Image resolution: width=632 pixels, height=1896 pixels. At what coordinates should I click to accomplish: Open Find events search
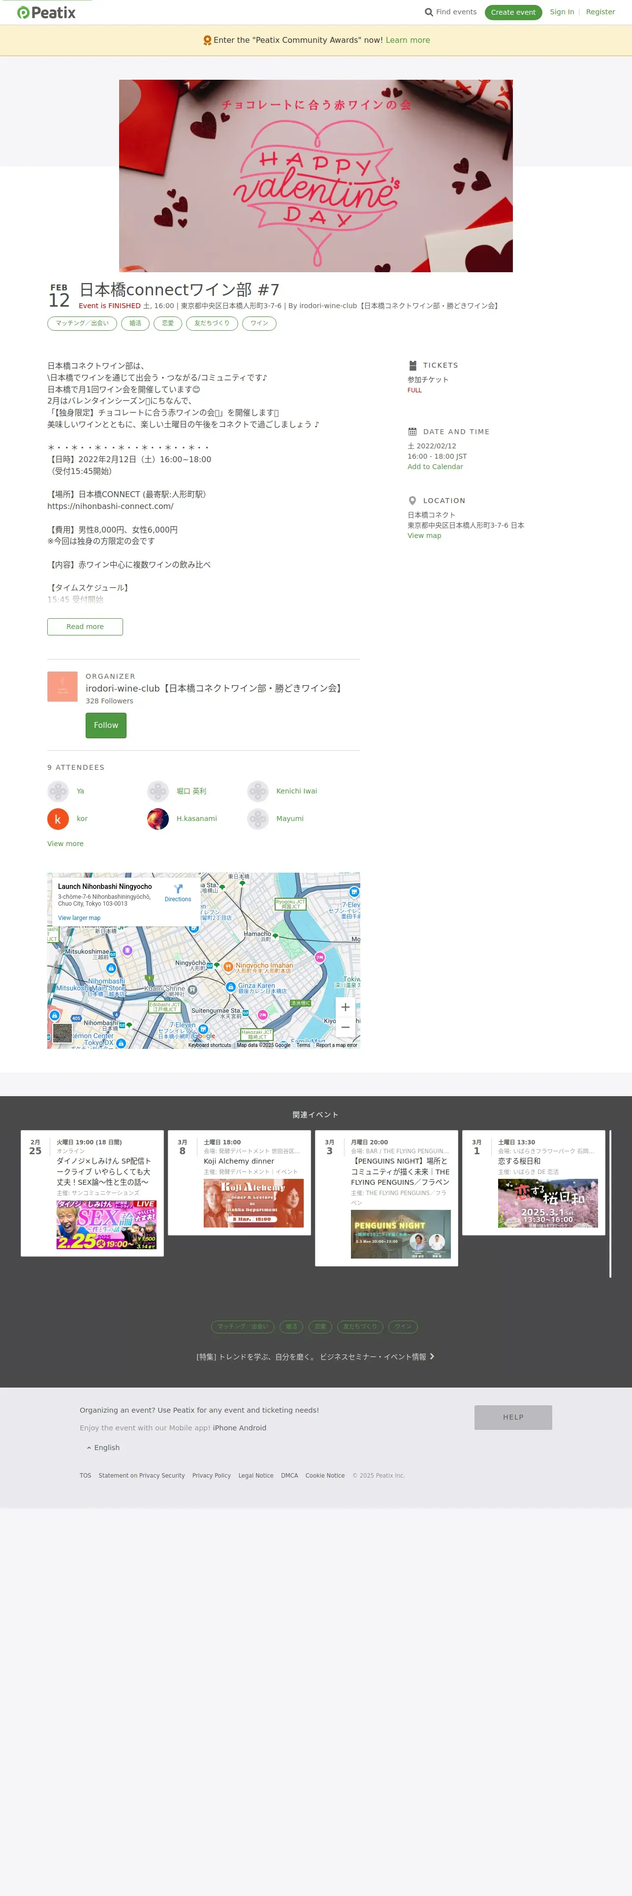(450, 12)
